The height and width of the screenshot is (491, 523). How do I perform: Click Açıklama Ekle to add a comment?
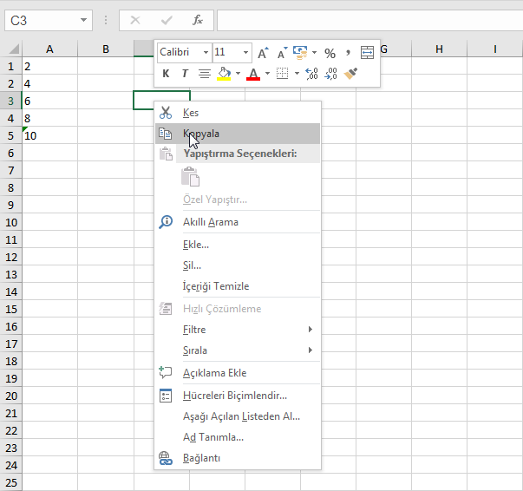tap(238, 372)
